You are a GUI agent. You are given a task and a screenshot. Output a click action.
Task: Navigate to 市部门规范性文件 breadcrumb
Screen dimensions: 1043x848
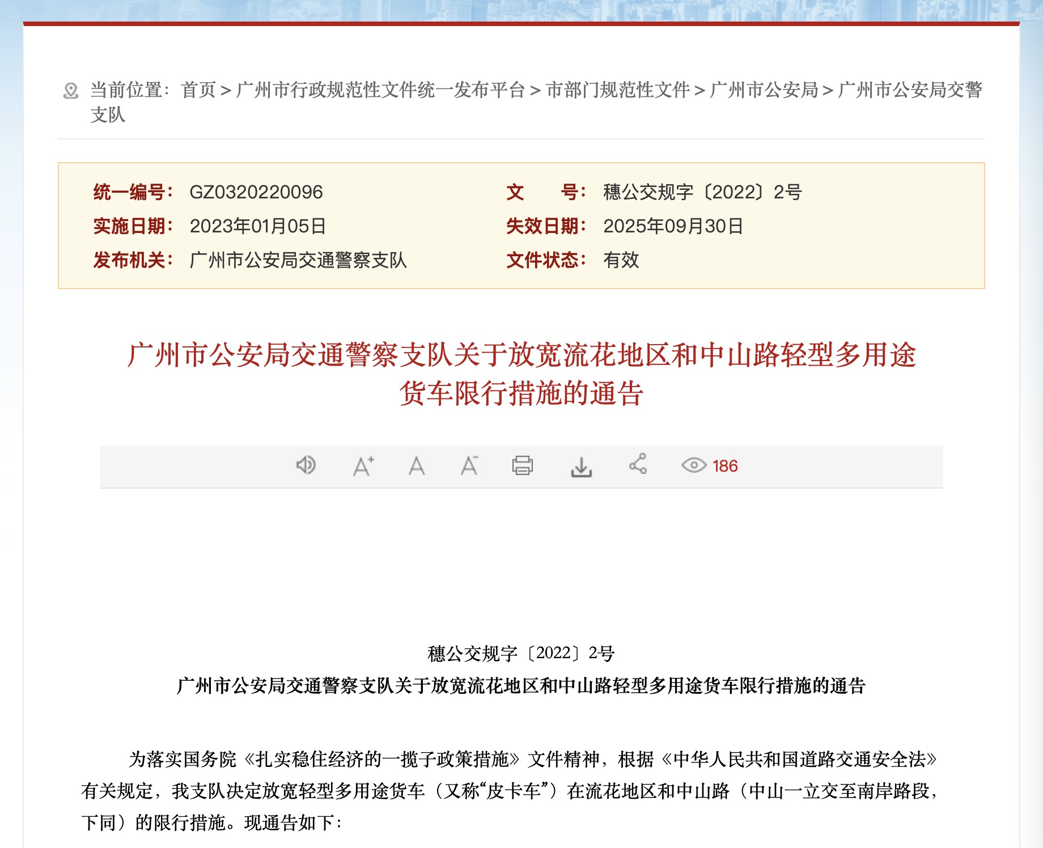tap(618, 90)
